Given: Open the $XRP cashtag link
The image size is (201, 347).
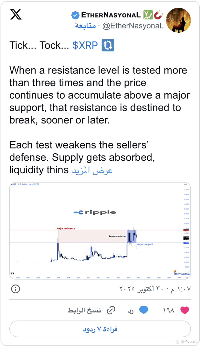Looking at the screenshot, I should (85, 45).
